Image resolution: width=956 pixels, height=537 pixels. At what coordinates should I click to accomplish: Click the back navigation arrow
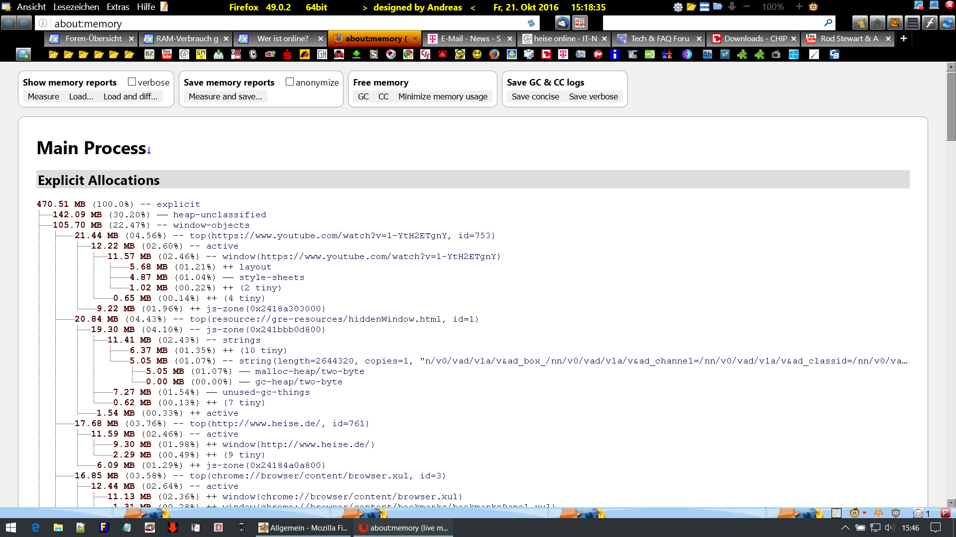click(x=9, y=23)
